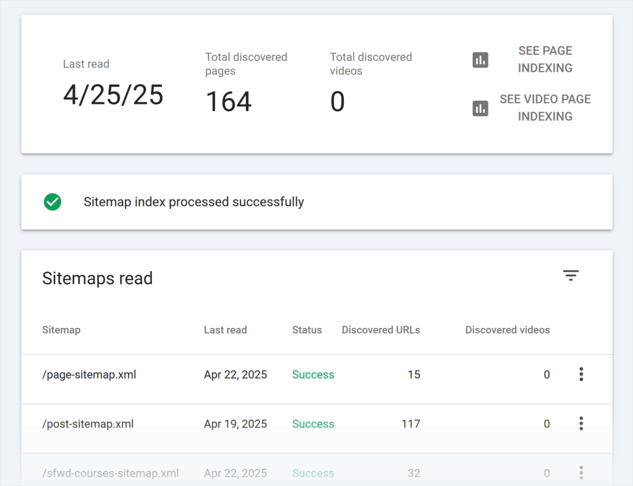Sort by the Last read column header
Screen dimensions: 633x486
point(225,330)
